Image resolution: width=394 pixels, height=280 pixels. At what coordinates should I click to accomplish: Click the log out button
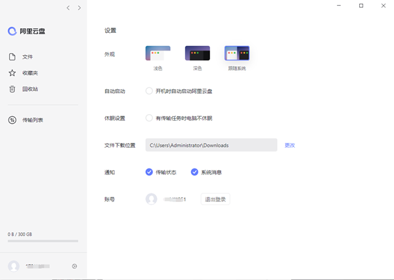click(x=215, y=199)
